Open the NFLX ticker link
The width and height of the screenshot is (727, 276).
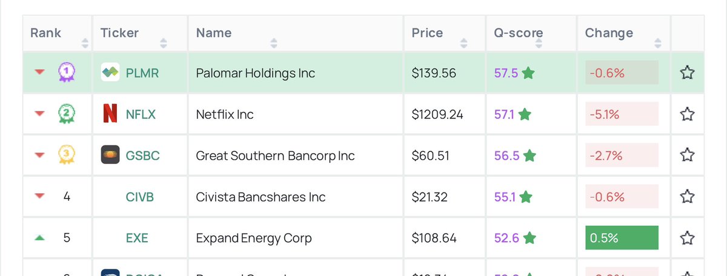[x=141, y=114]
